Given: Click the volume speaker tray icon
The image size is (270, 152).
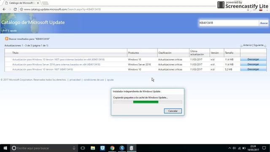Looking at the screenshot, I should click(x=234, y=148).
